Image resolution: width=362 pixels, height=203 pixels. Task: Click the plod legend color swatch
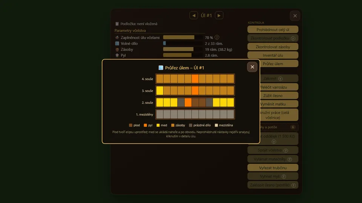[x=131, y=125]
